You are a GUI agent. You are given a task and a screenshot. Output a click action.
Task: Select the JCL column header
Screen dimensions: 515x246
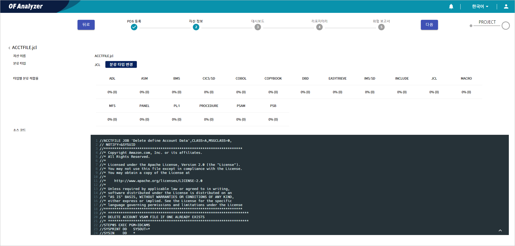click(434, 79)
